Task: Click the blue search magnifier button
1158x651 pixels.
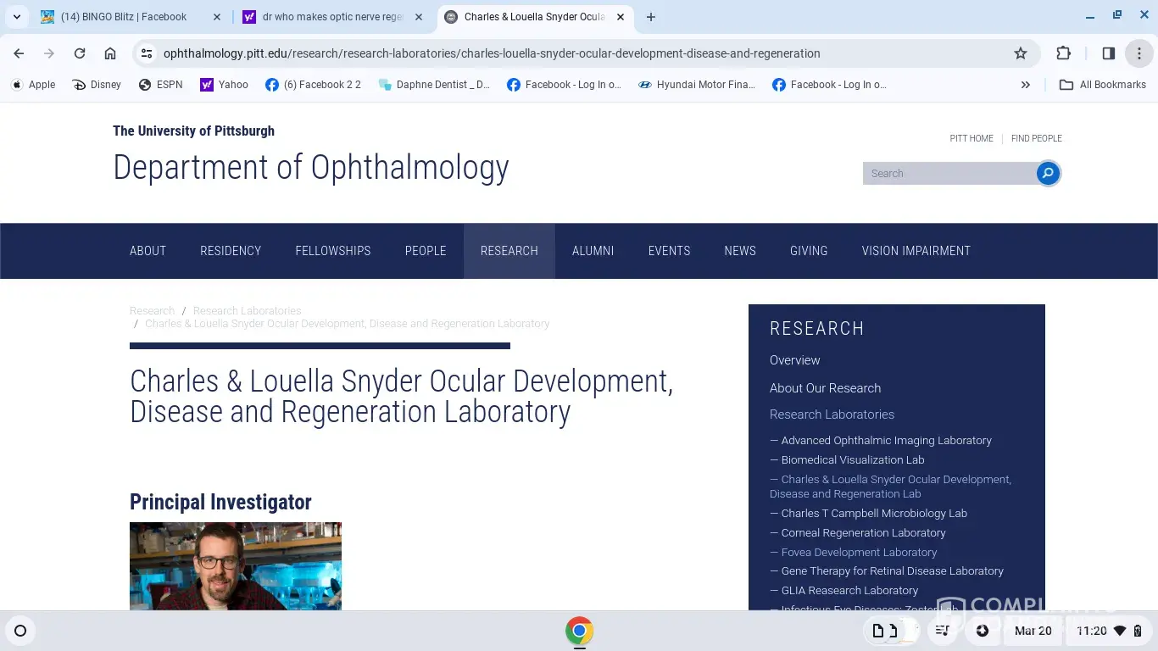Action: tap(1048, 174)
